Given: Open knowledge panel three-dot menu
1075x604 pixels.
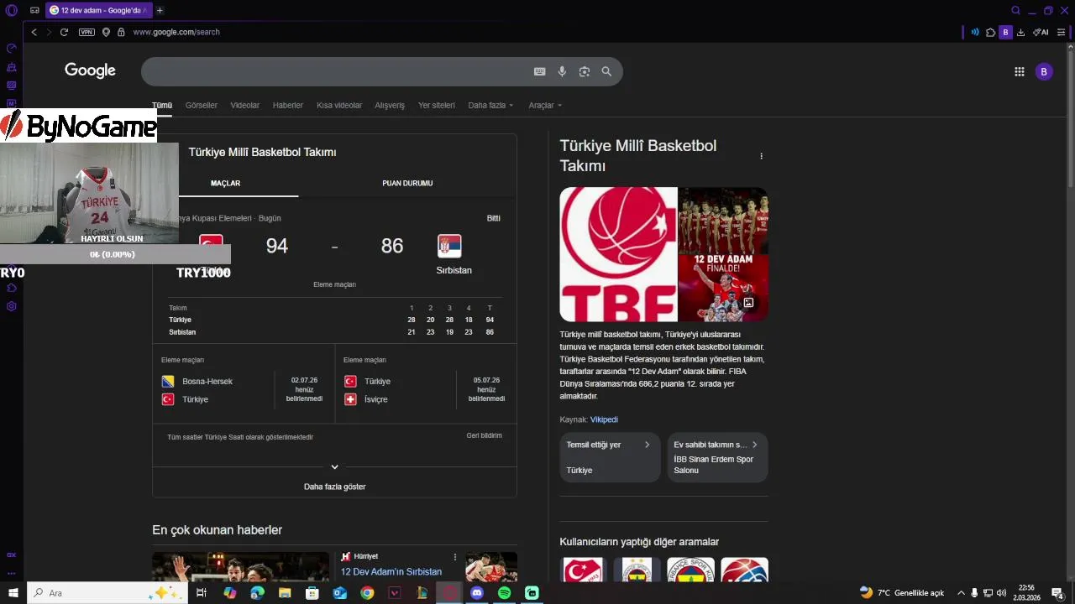Looking at the screenshot, I should point(762,156).
